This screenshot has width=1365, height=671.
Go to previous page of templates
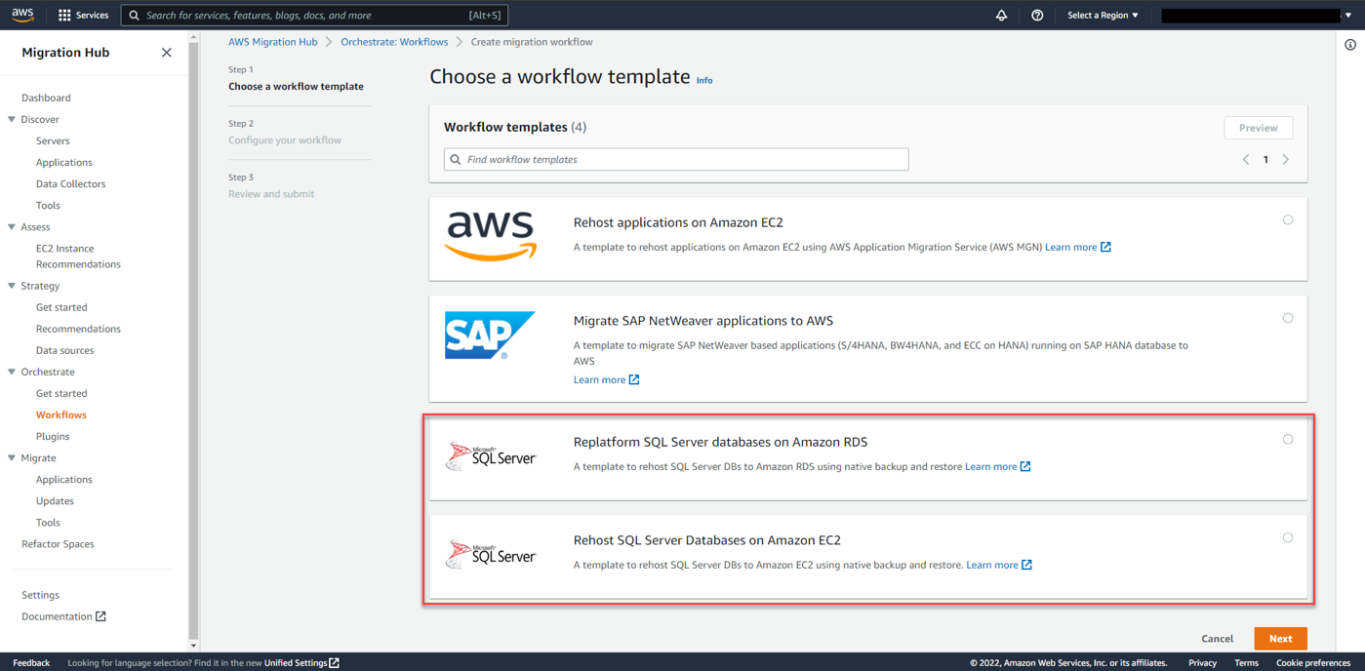pos(1246,159)
